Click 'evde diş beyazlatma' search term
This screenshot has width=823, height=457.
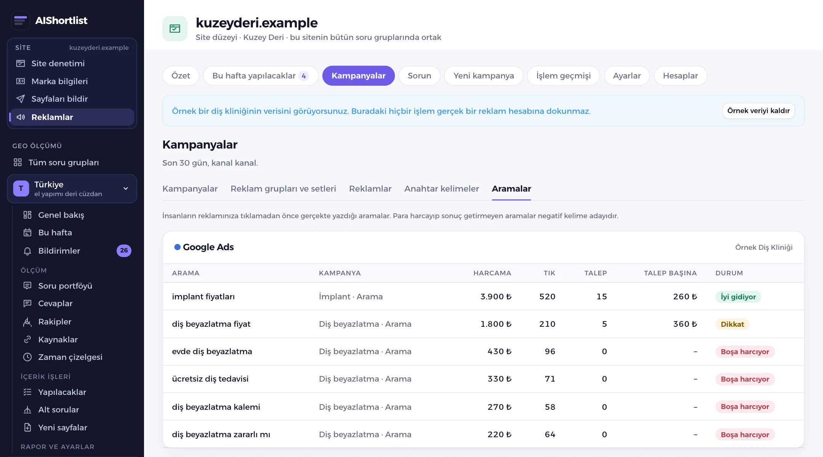click(x=212, y=351)
